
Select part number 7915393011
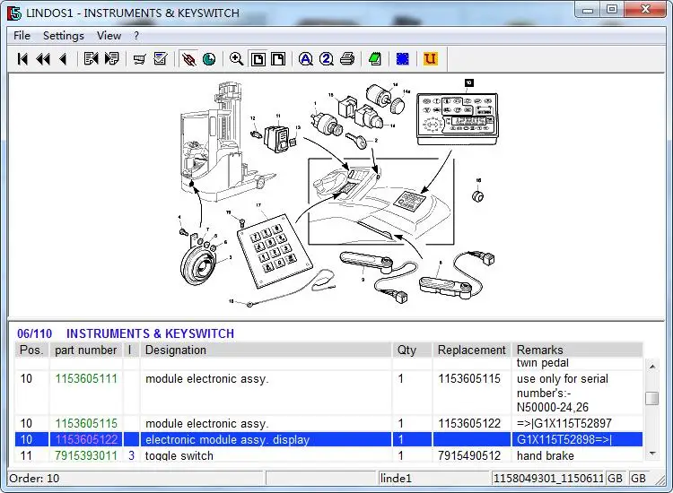(86, 455)
